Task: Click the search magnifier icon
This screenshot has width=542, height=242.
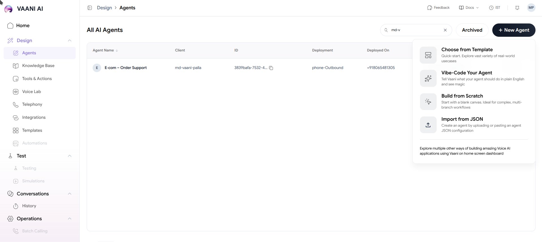Action: [x=386, y=30]
